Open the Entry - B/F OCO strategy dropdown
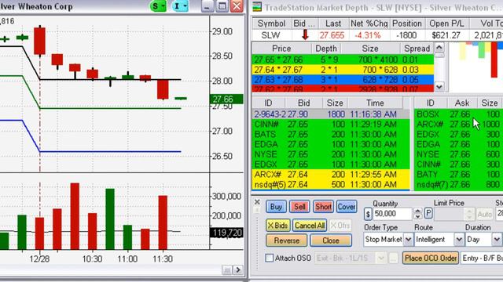The width and height of the screenshot is (503, 282). coord(482,258)
